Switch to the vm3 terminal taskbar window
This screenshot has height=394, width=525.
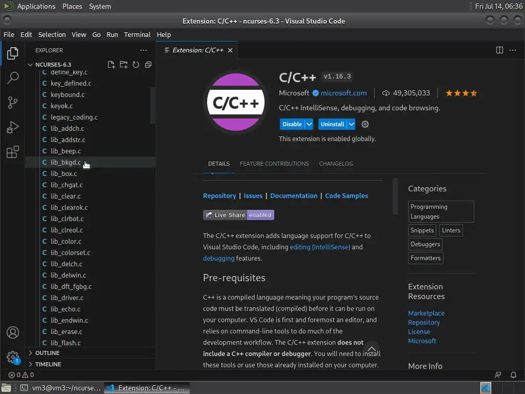point(60,388)
